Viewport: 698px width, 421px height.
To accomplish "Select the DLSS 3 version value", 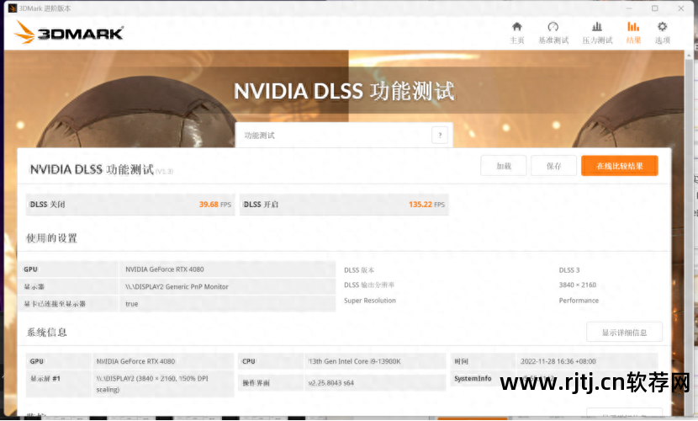I will 569,270.
